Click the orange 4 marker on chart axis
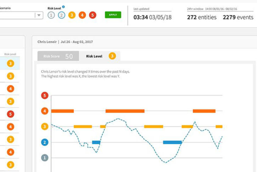Viewport: 257px width, 172px height. [45, 111]
